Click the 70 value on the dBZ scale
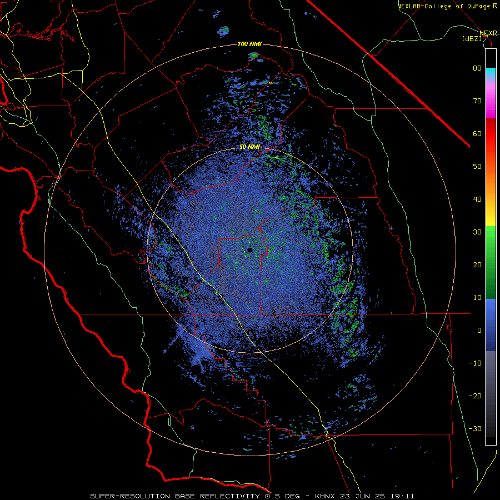Screen dimensions: 500x500 click(477, 101)
